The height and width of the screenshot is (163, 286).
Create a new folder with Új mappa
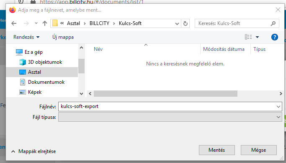(x=63, y=37)
